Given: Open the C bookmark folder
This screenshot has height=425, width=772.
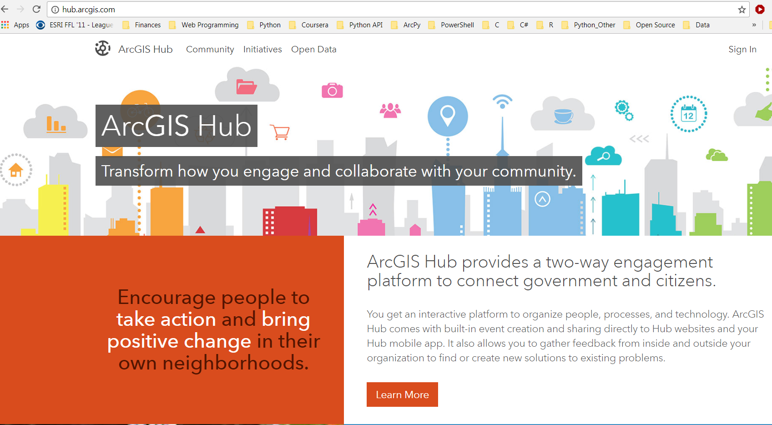Looking at the screenshot, I should (x=491, y=25).
